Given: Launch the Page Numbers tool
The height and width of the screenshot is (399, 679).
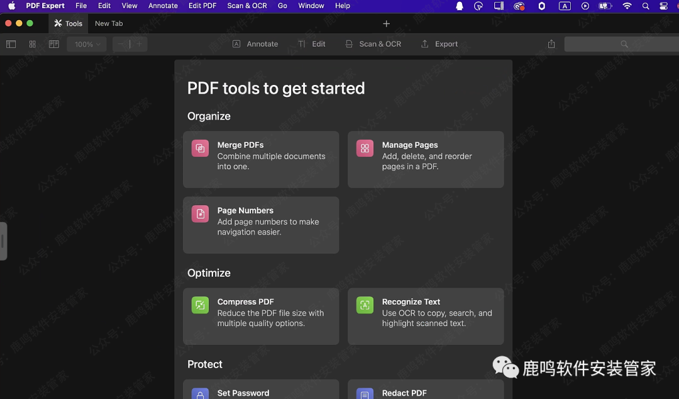Looking at the screenshot, I should click(261, 225).
